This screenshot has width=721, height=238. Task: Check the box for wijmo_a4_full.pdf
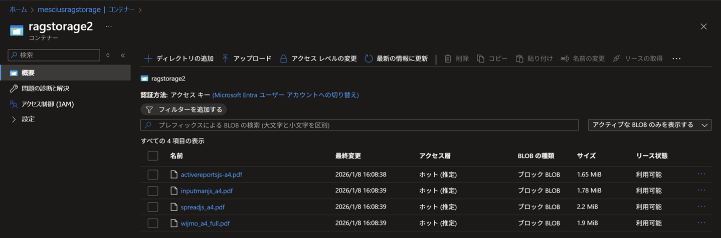(153, 223)
